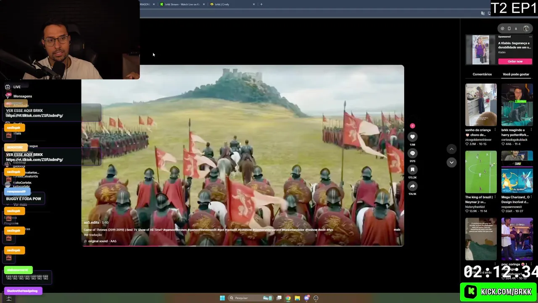Click the zicogoldenretriever username under thumbnail
Screen dimensions: 538x303
pyautogui.click(x=479, y=140)
